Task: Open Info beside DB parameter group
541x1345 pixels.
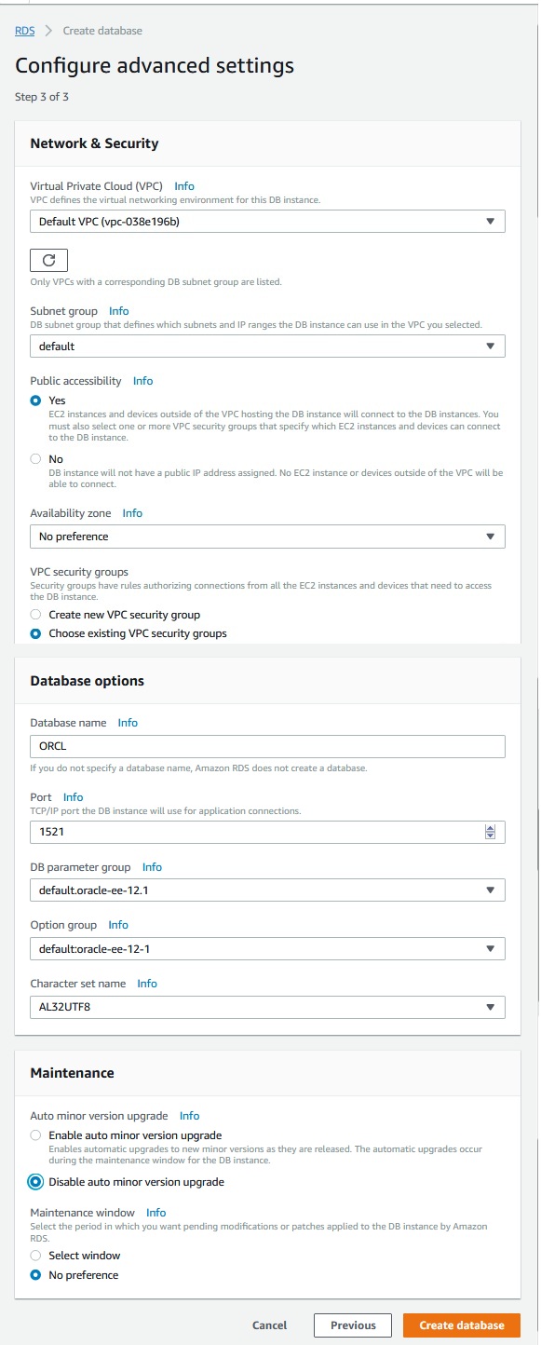Action: tap(152, 867)
